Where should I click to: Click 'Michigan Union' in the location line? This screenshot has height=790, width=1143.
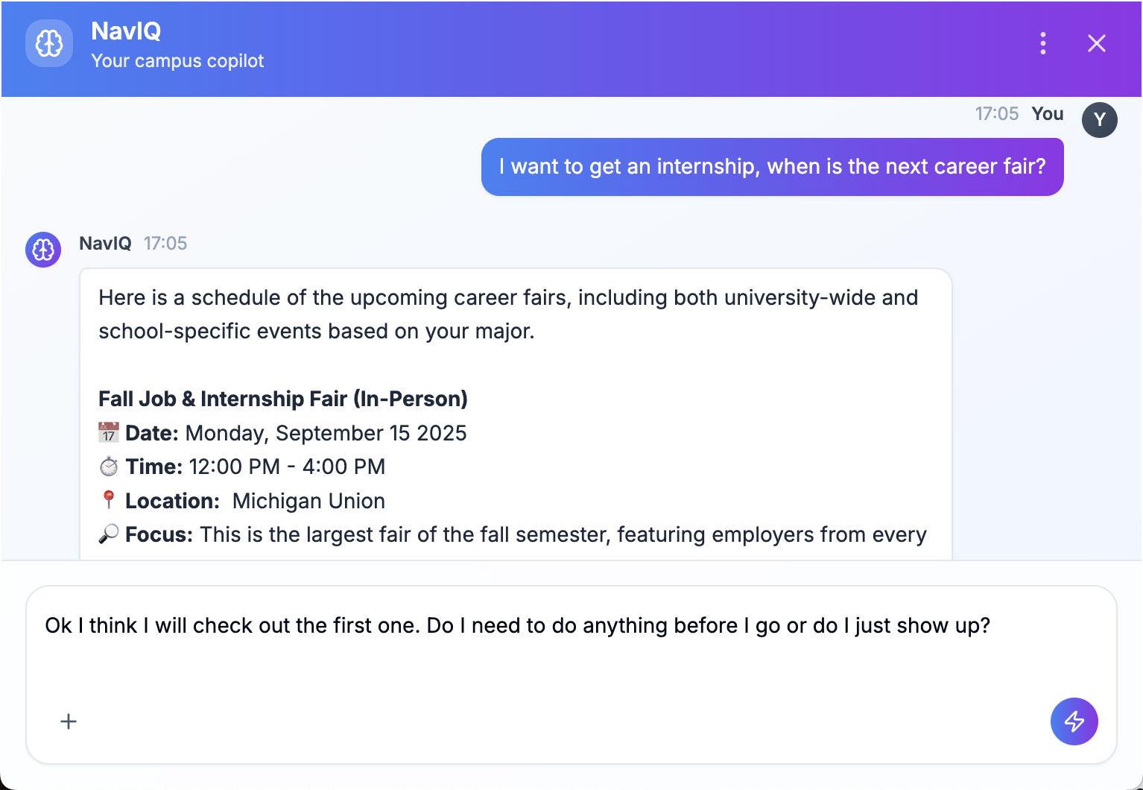pos(308,500)
